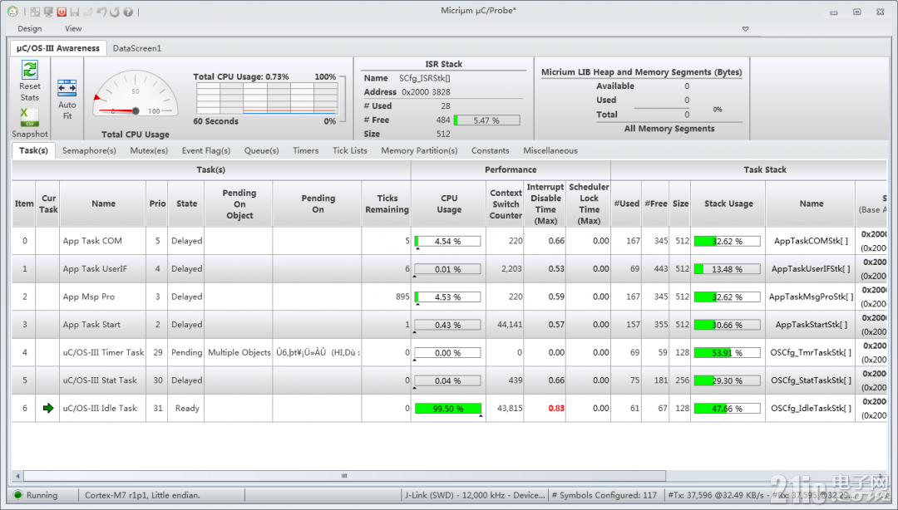Open the Mutex(es) tab
Image resolution: width=898 pixels, height=510 pixels.
point(149,150)
